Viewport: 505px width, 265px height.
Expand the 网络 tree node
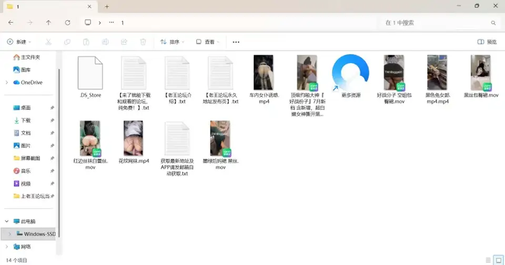(7, 247)
